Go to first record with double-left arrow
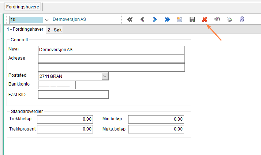Viewport: 261px width, 155px height. pyautogui.click(x=130, y=19)
